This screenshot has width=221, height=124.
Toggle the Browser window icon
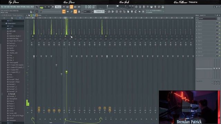click(x=124, y=12)
